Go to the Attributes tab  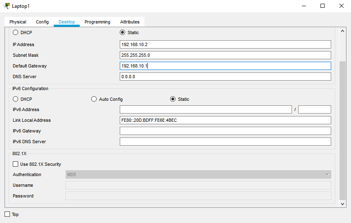pyautogui.click(x=130, y=22)
